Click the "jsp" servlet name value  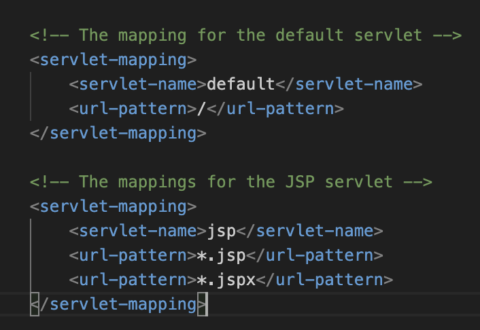click(221, 231)
